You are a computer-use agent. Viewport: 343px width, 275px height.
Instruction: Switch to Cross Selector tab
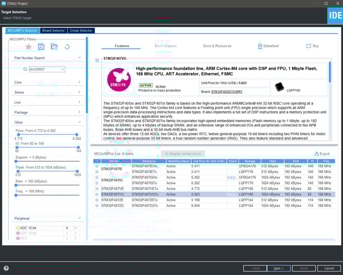click(81, 30)
